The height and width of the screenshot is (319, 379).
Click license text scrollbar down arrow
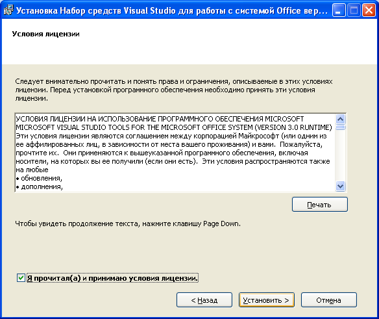tap(340, 186)
